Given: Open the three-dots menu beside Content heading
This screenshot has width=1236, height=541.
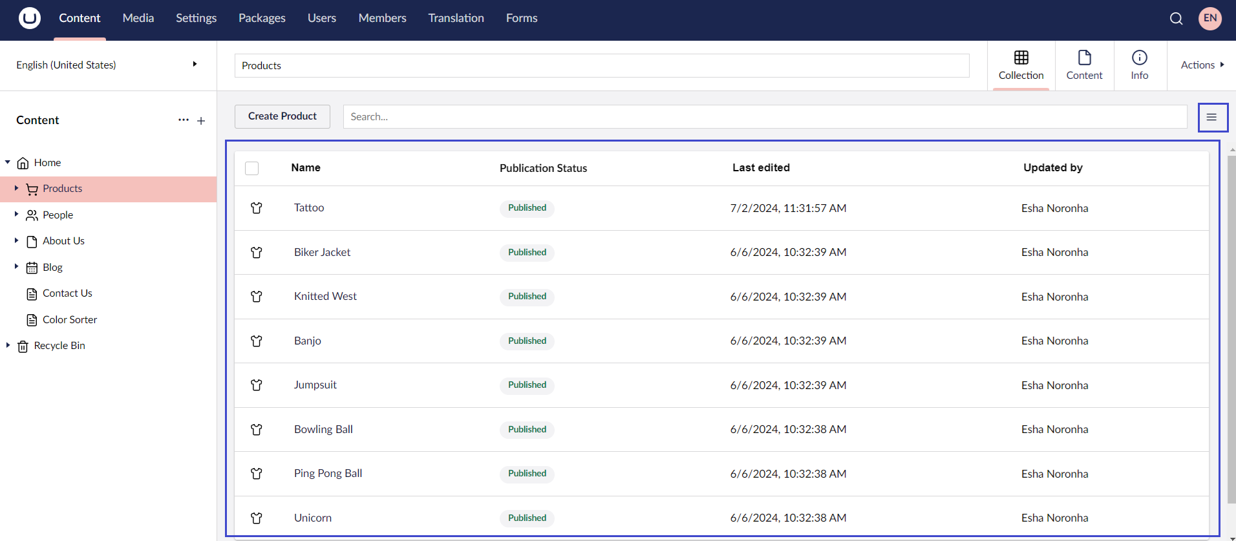Looking at the screenshot, I should point(184,120).
